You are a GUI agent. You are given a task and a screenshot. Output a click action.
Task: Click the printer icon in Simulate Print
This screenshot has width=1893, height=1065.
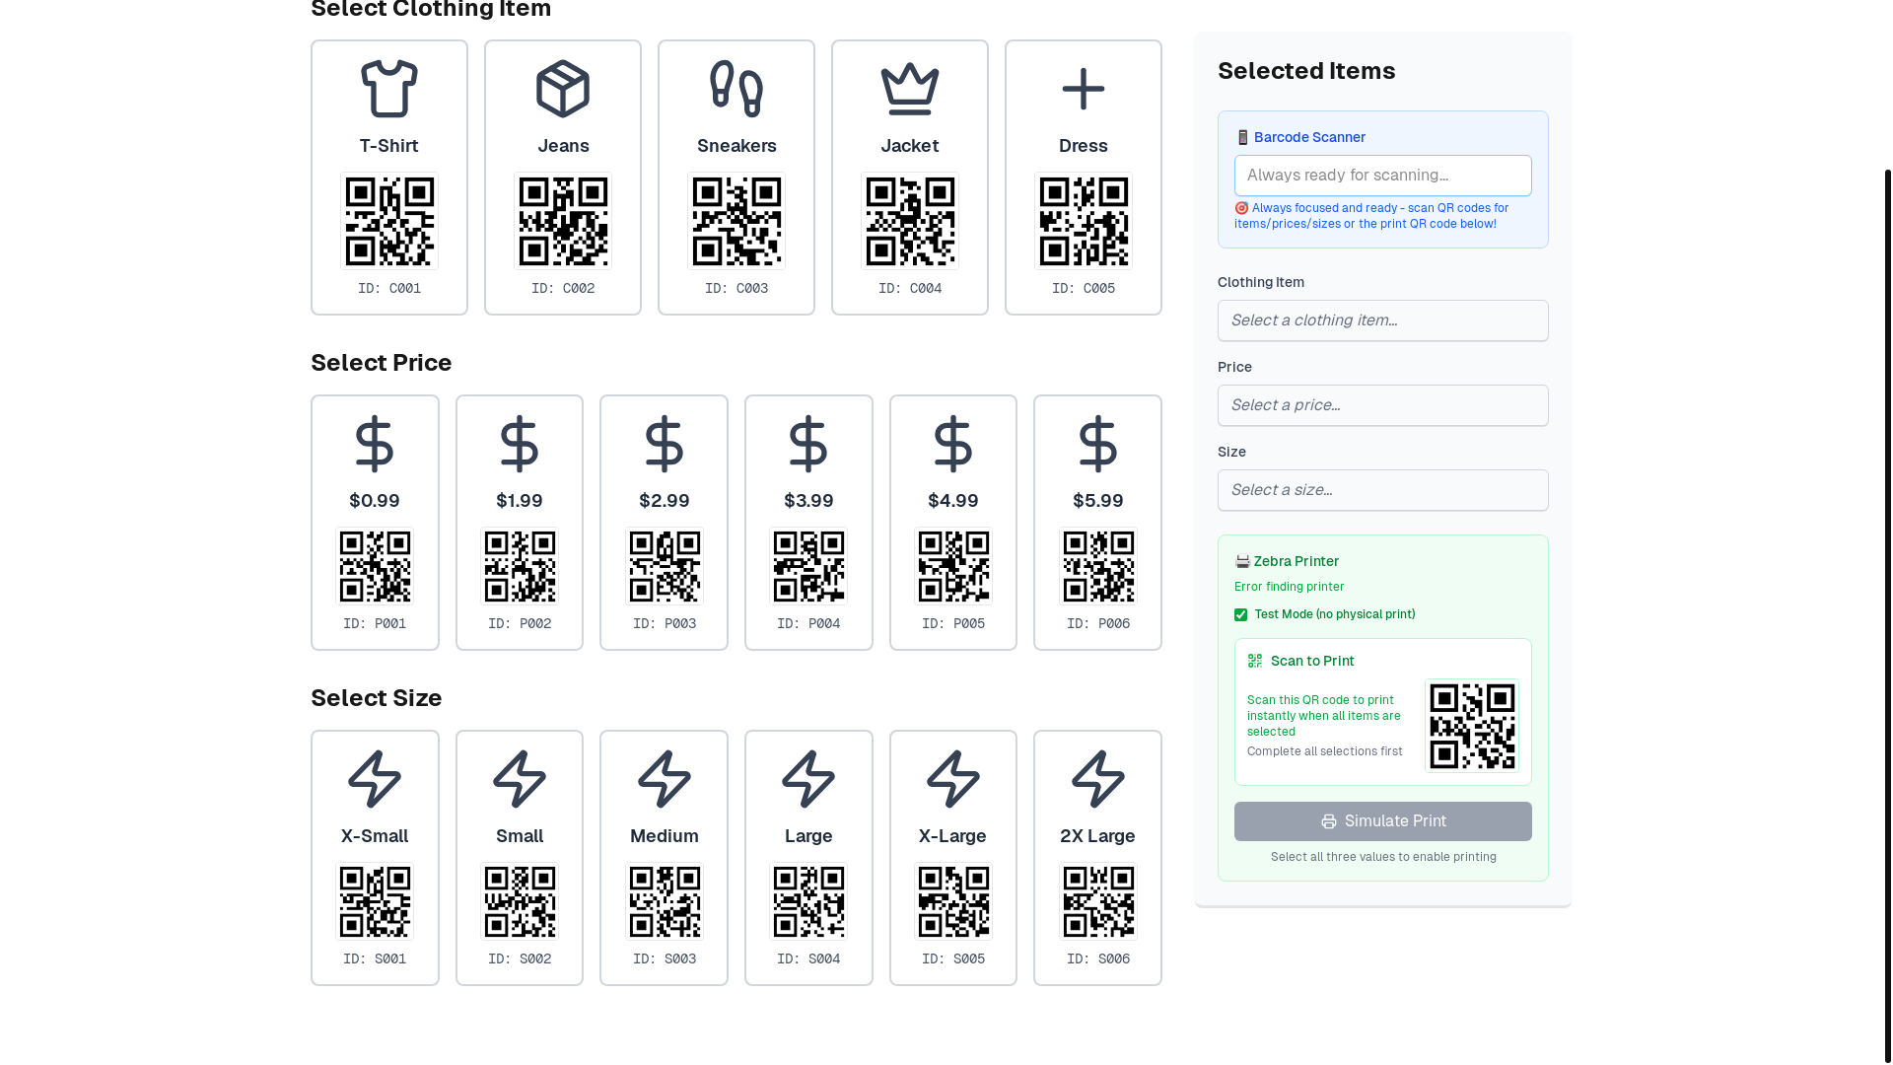[1329, 821]
